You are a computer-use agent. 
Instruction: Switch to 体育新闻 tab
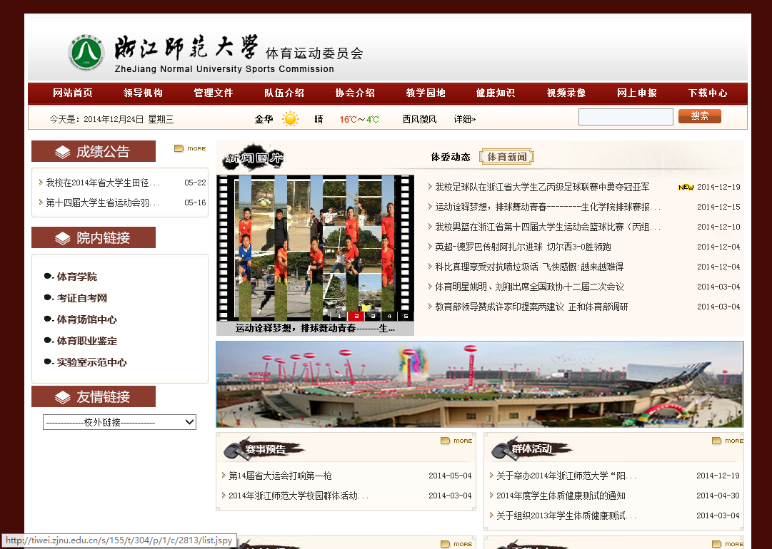pos(507,157)
